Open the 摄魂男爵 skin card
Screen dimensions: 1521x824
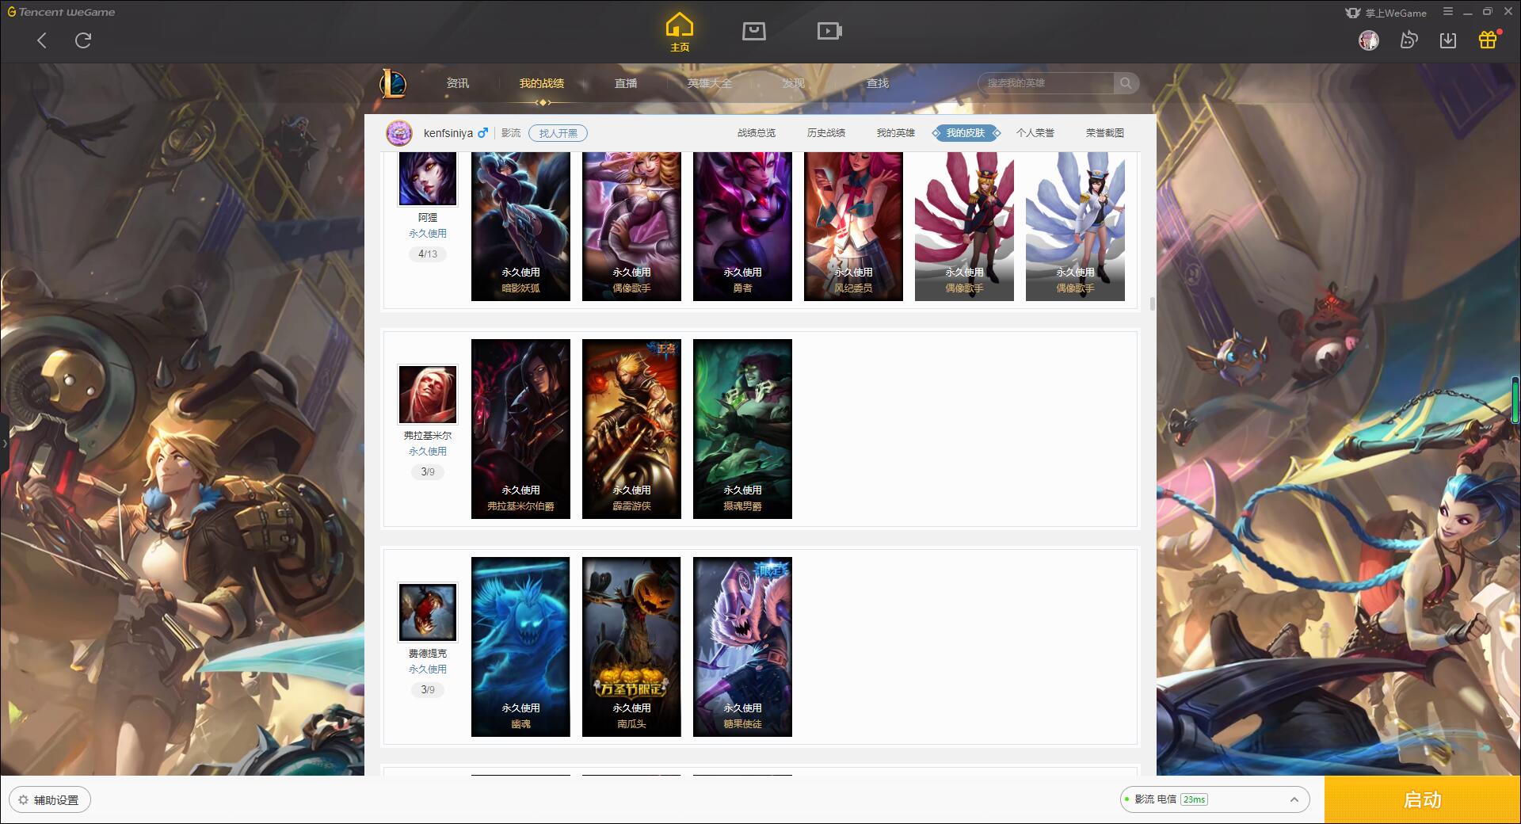[742, 429]
